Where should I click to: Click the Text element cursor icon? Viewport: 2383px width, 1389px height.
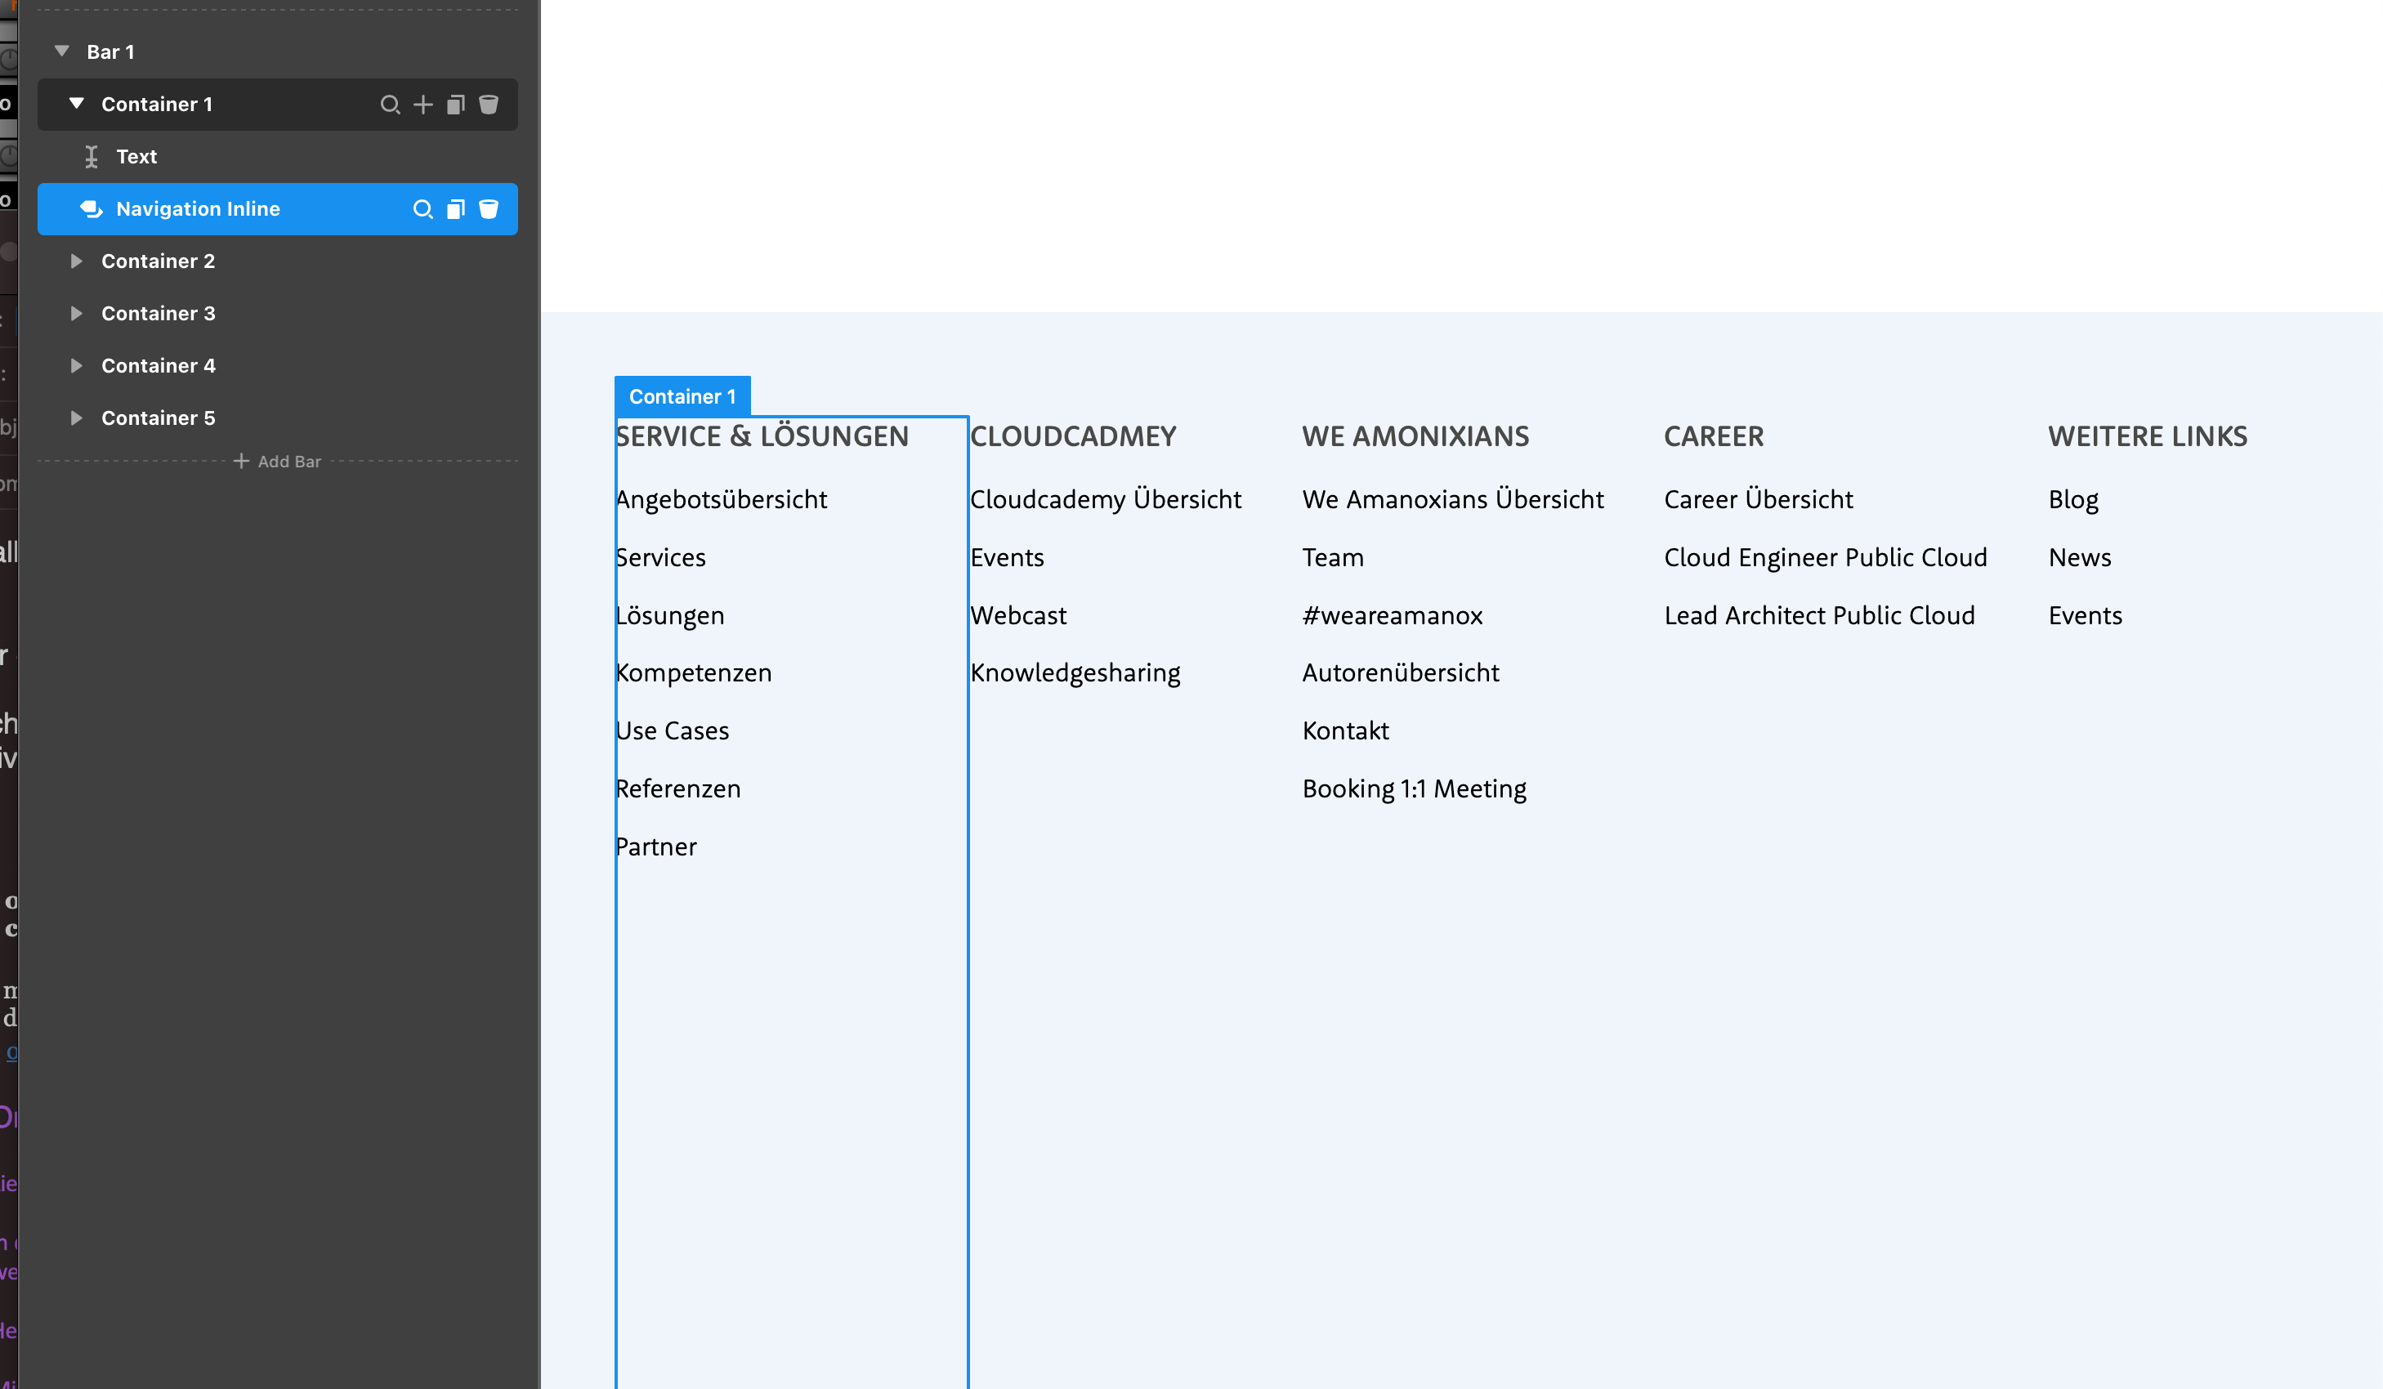[92, 157]
